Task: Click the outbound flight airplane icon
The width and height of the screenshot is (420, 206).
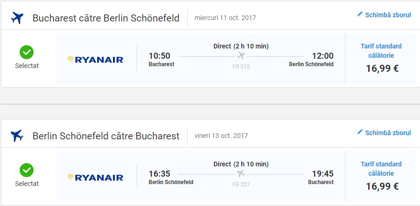Action: click(x=17, y=18)
